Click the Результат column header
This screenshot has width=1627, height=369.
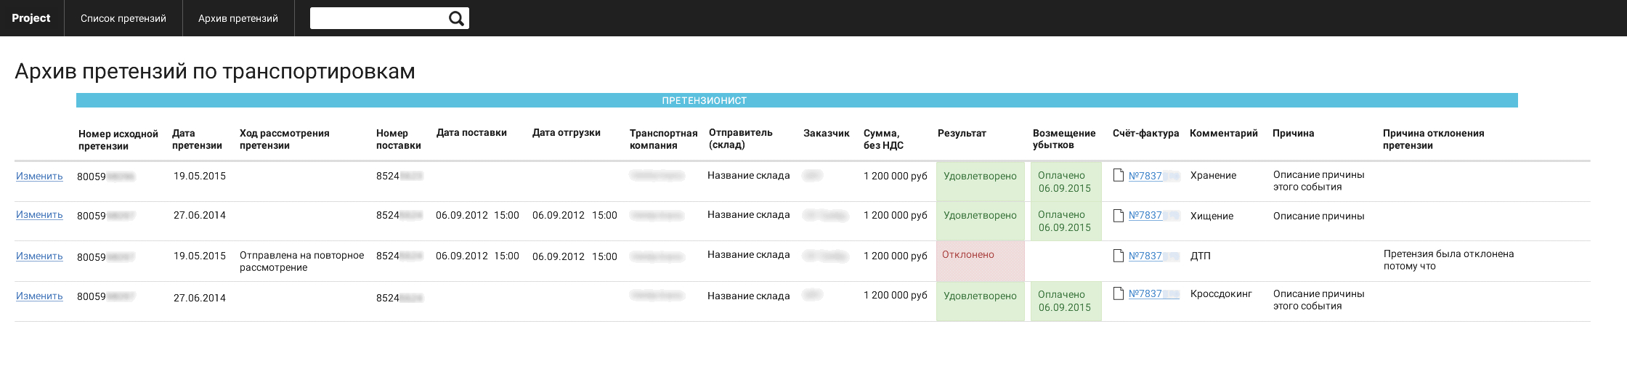(x=962, y=133)
